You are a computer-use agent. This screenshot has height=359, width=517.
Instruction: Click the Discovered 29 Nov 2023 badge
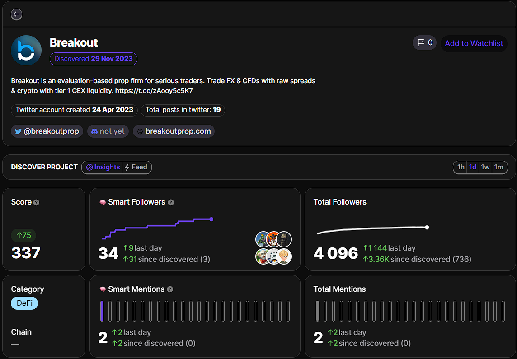93,59
